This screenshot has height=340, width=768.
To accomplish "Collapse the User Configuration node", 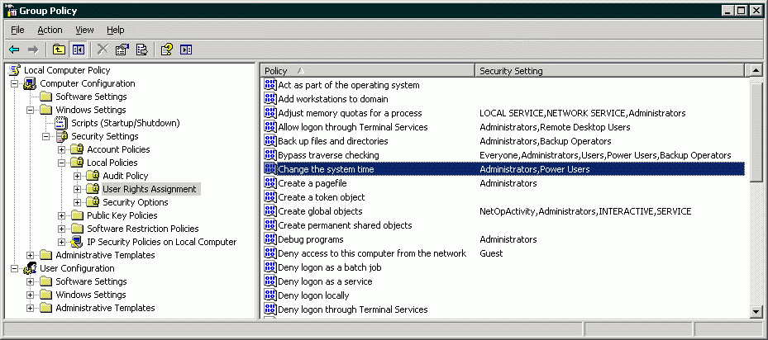I will pyautogui.click(x=14, y=268).
